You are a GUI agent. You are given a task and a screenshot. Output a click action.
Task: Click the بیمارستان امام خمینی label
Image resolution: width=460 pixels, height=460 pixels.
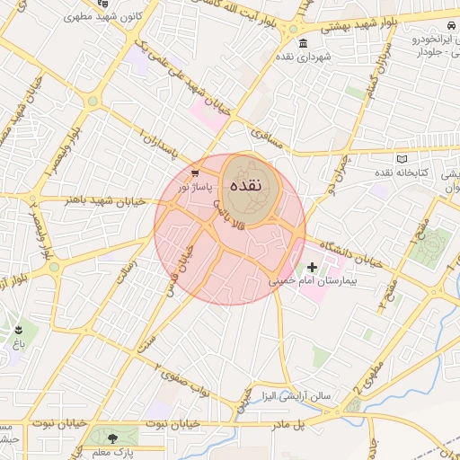[313, 281]
